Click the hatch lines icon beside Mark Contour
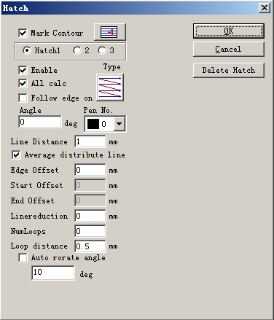 point(110,32)
